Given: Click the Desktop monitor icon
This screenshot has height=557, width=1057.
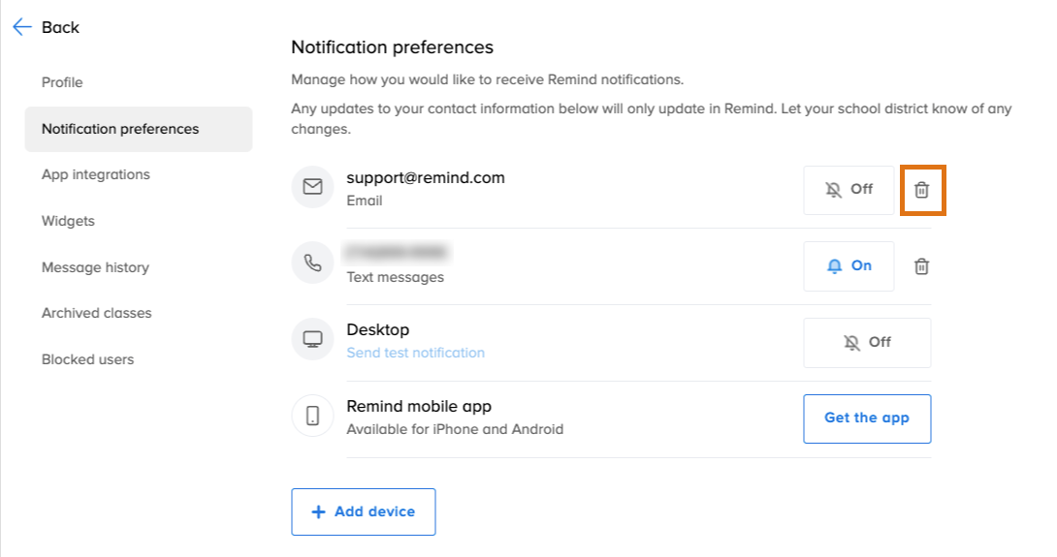Looking at the screenshot, I should (x=312, y=340).
